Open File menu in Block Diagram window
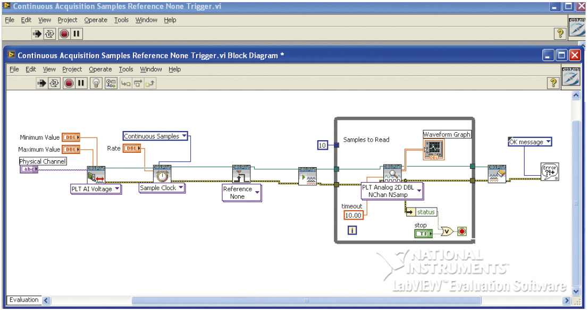 point(14,69)
